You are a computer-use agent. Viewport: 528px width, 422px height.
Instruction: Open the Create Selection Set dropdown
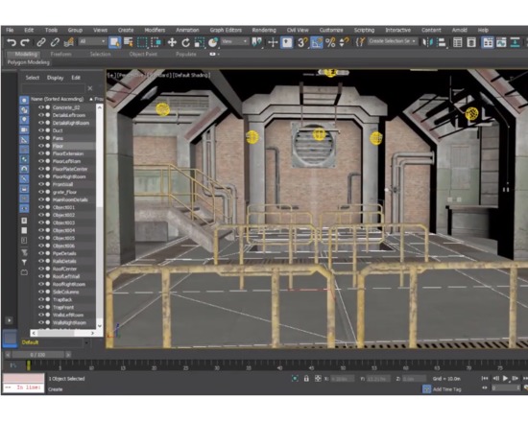(393, 41)
